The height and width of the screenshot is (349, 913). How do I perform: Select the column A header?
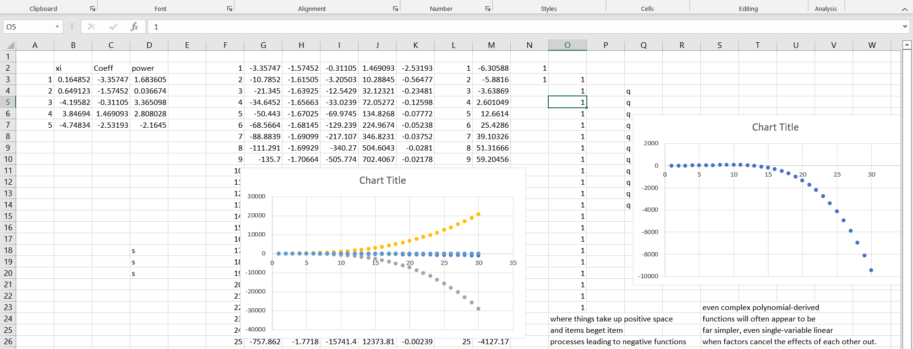[x=35, y=45]
